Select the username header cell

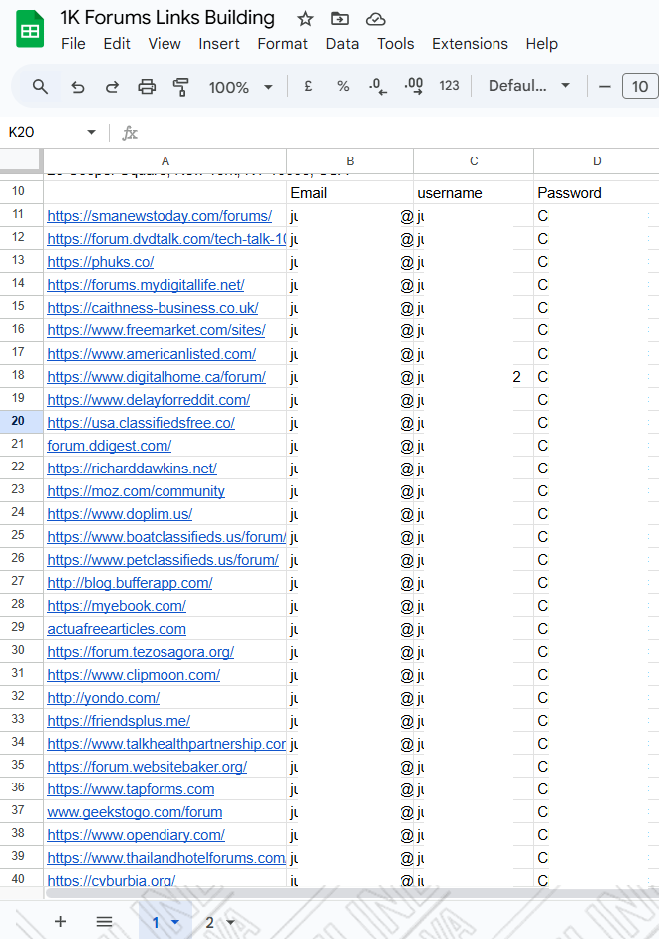click(x=474, y=192)
